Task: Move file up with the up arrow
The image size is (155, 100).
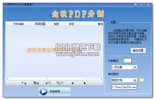Action: pyautogui.click(x=85, y=83)
